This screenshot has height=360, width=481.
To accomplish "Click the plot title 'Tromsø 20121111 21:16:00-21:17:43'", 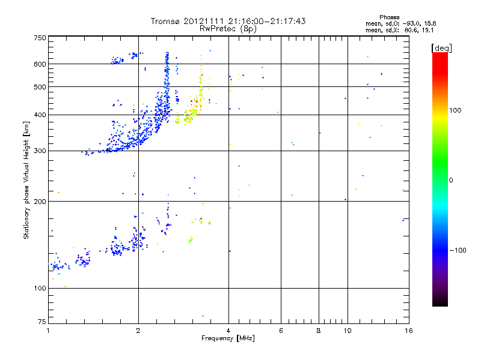I will click(x=228, y=21).
